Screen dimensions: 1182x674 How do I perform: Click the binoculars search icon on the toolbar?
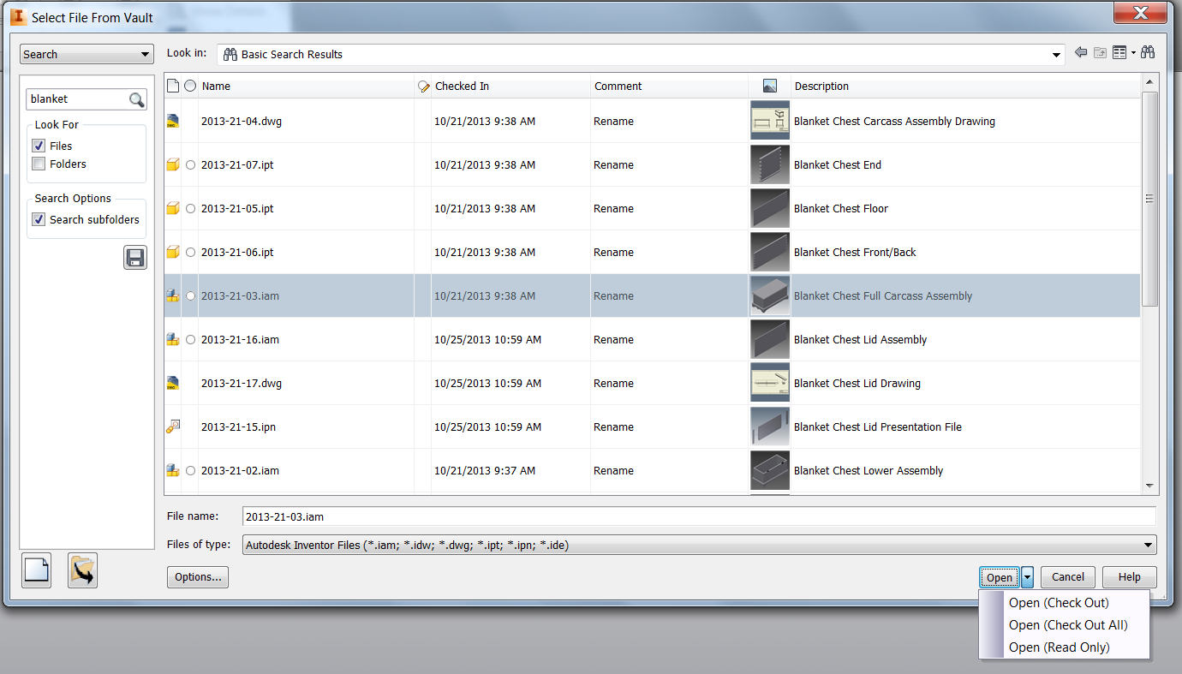1148,51
